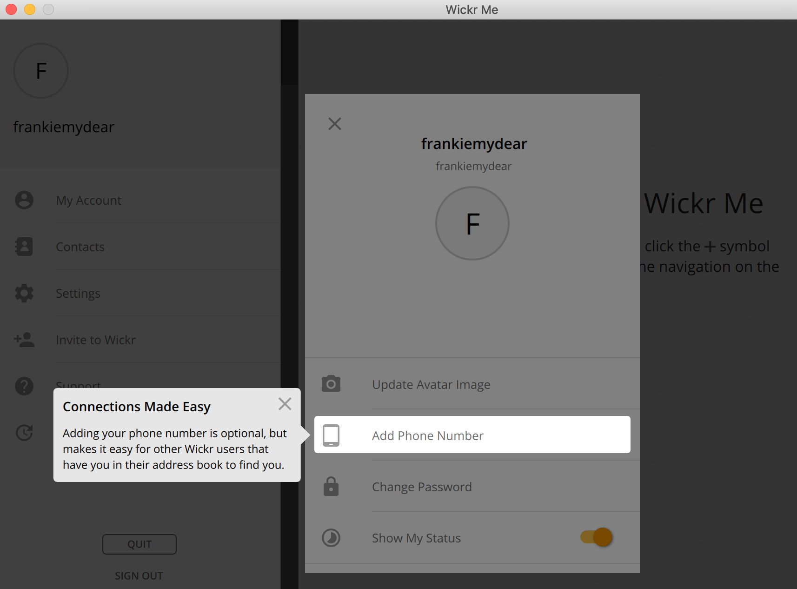The width and height of the screenshot is (797, 589).
Task: Click the large F avatar in profile dialog
Action: tap(472, 223)
